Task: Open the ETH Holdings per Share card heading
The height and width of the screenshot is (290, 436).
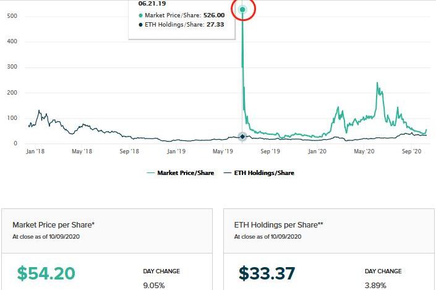Action: tap(279, 224)
